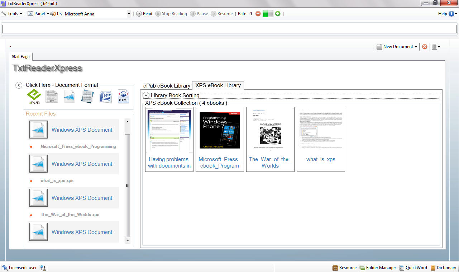
Task: Click the empty text input field
Action: pos(229,29)
